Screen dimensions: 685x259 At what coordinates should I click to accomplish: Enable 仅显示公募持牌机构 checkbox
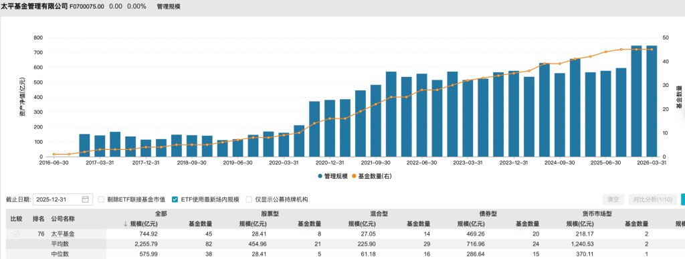pyautogui.click(x=249, y=199)
